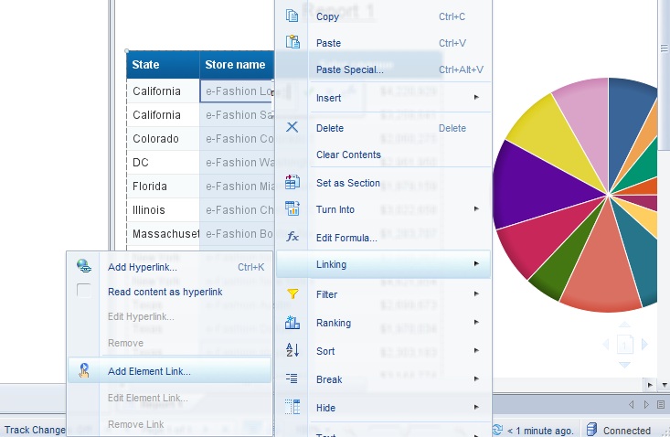The width and height of the screenshot is (670, 437).
Task: Click the Turn Into chart icon
Action: 292,208
